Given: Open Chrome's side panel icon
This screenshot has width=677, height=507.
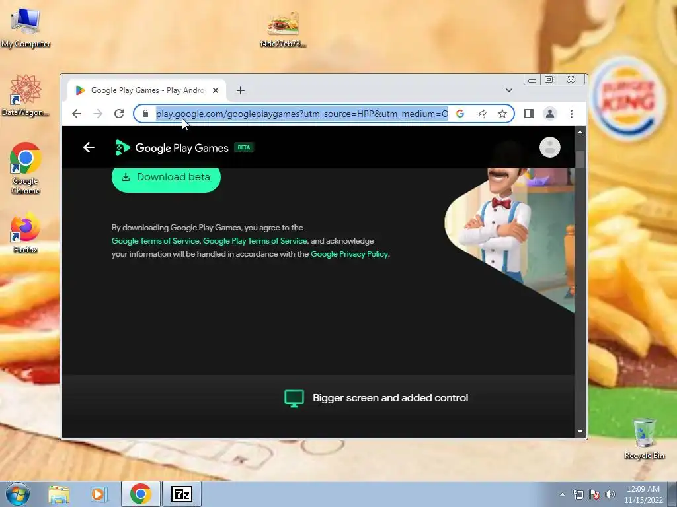Looking at the screenshot, I should point(528,114).
